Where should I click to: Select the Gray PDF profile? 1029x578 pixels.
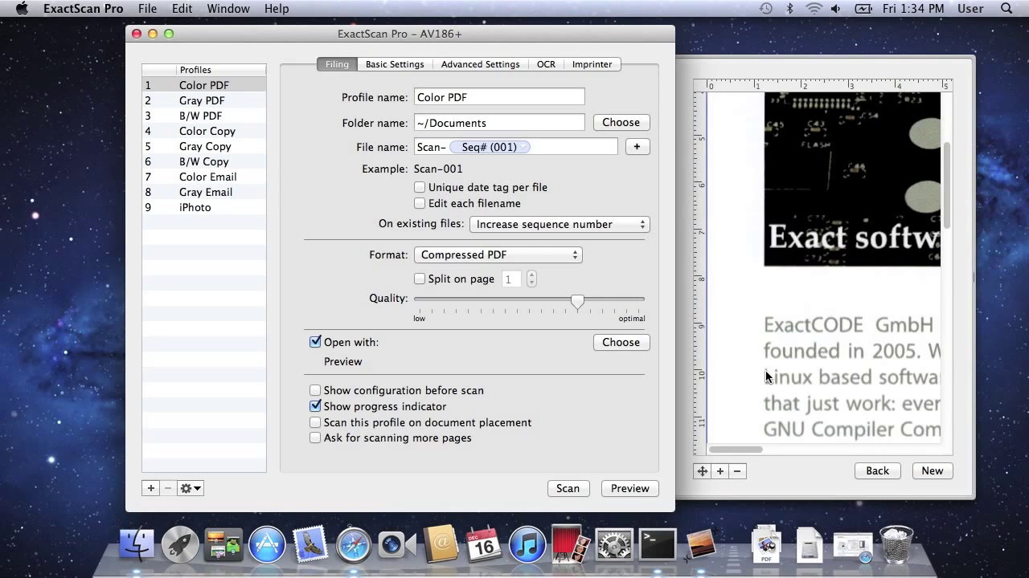tap(204, 100)
